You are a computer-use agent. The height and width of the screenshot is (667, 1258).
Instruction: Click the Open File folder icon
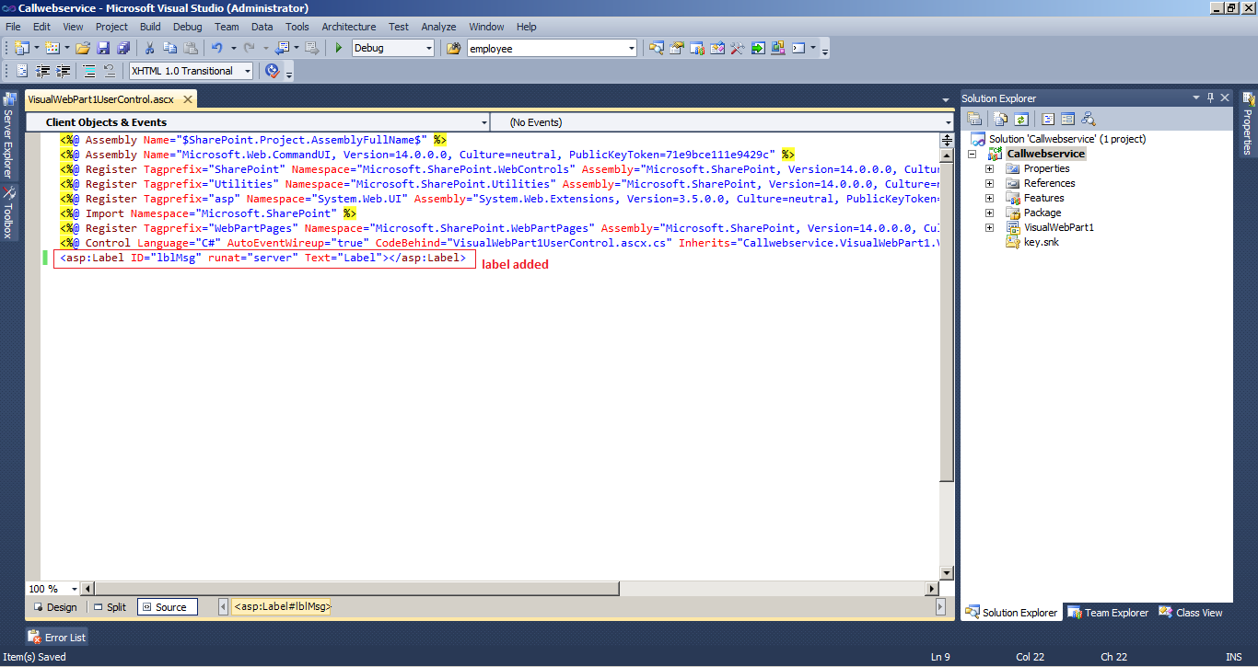coord(83,48)
